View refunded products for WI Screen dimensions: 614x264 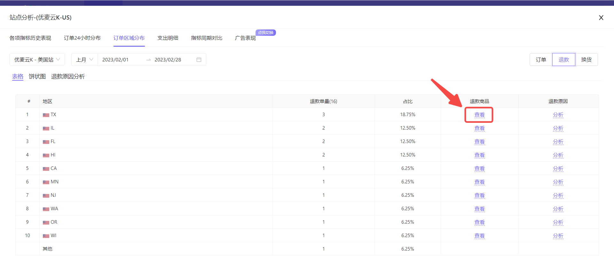click(x=479, y=236)
